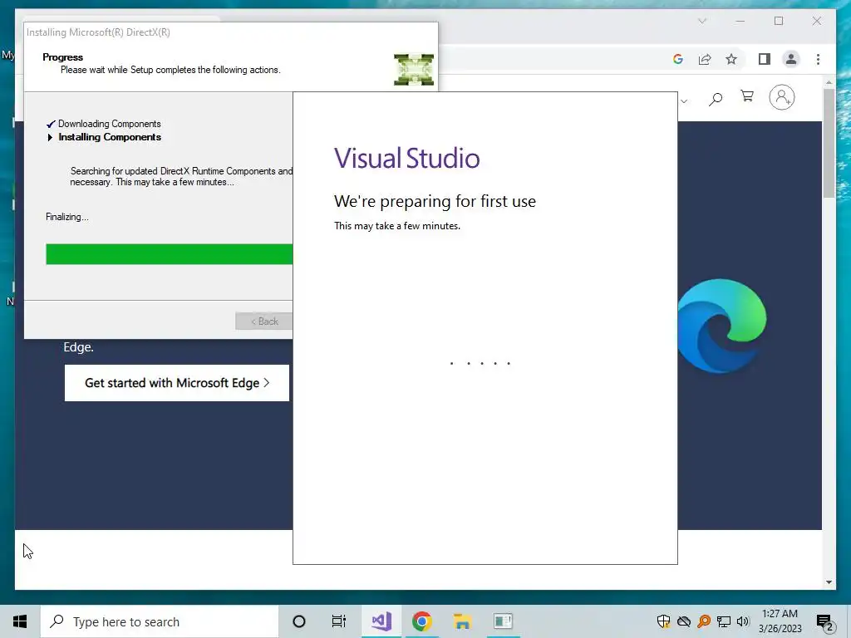
Task: Select the Downloading Components step text
Action: click(x=110, y=124)
